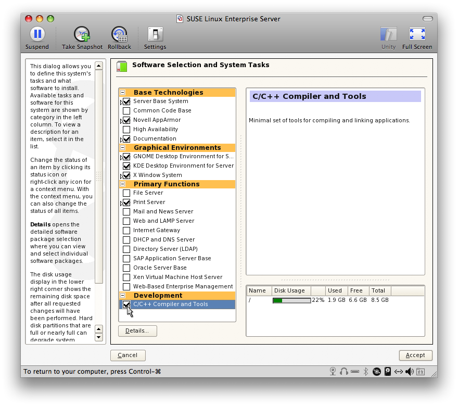Click the Unity view icon
The image size is (458, 406).
[388, 34]
